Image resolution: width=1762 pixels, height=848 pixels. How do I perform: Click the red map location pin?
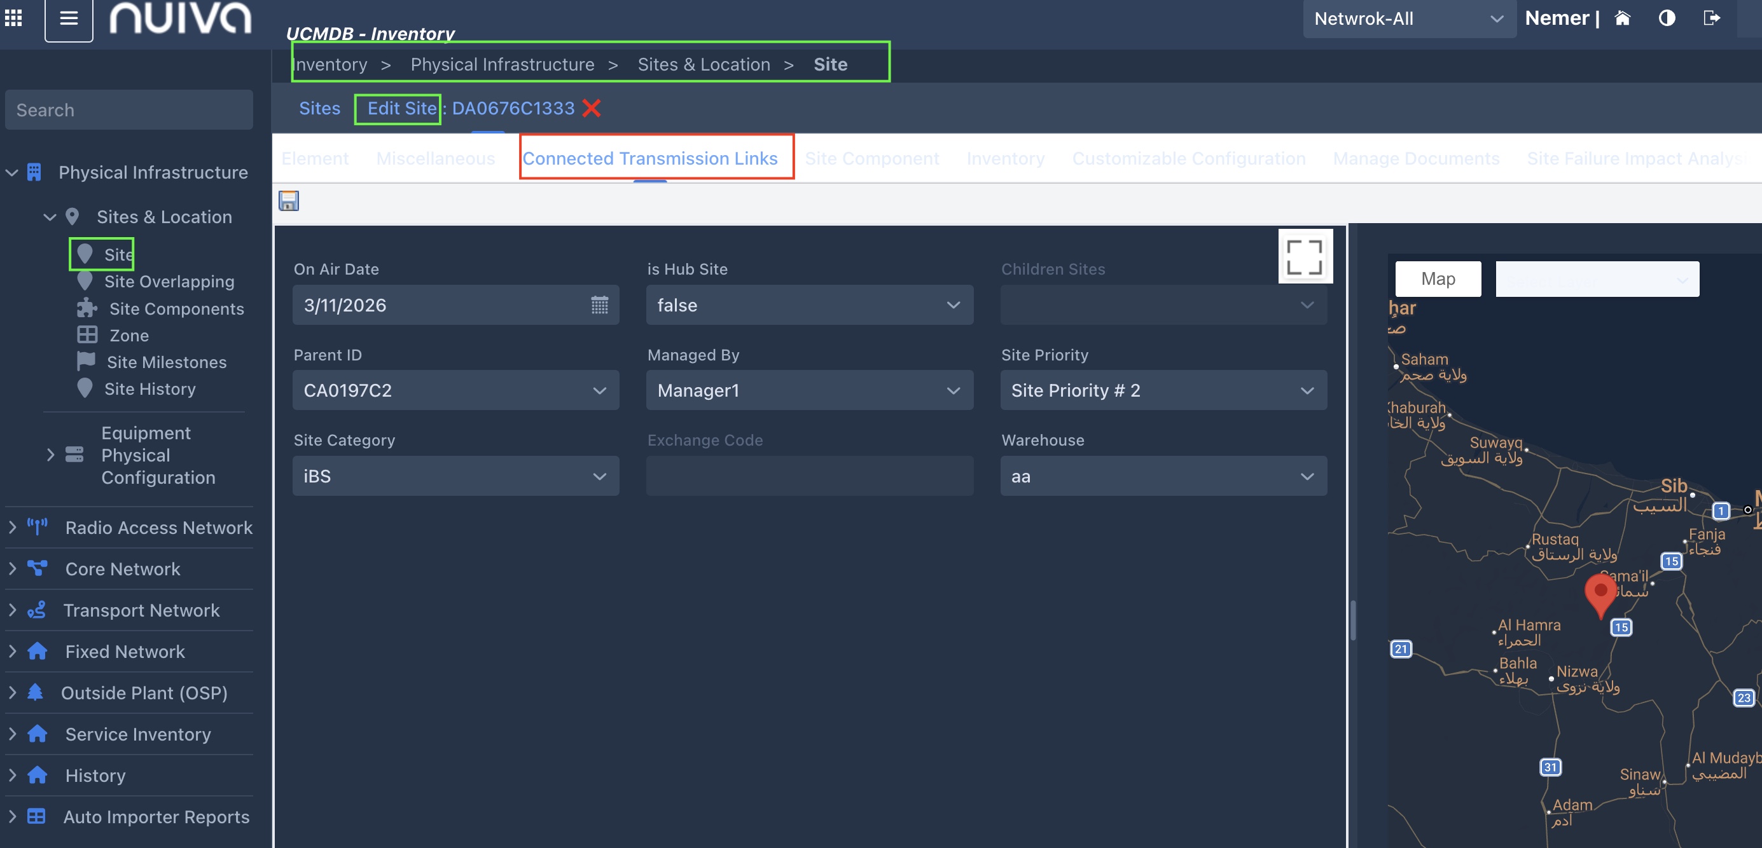[1600, 593]
